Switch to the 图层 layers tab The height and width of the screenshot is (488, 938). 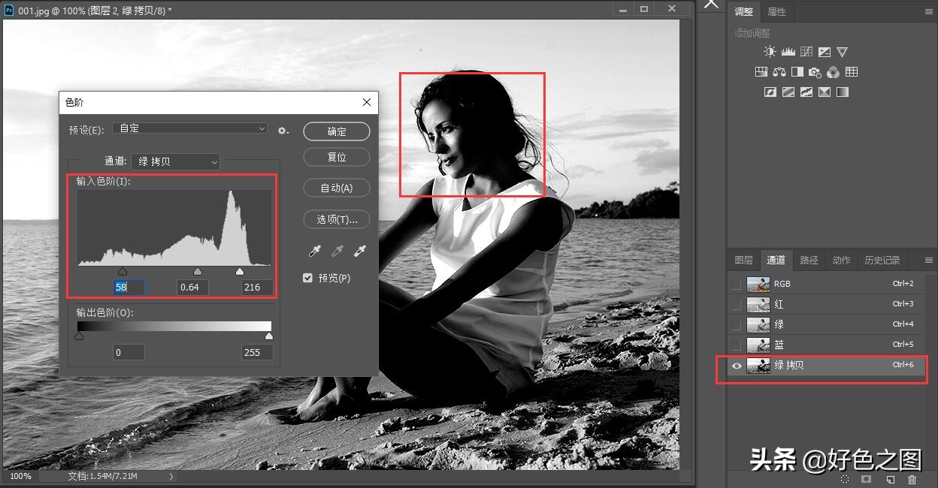pyautogui.click(x=743, y=261)
